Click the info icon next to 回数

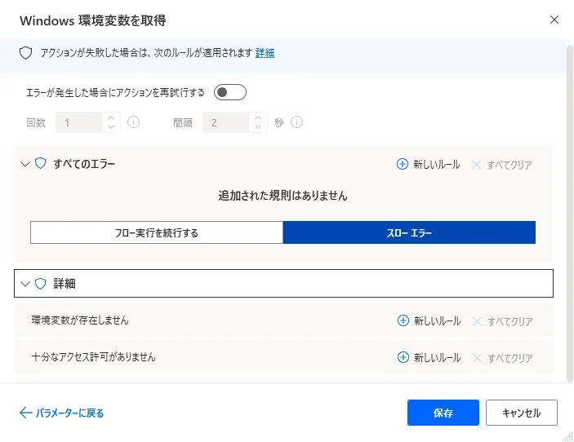tap(134, 122)
